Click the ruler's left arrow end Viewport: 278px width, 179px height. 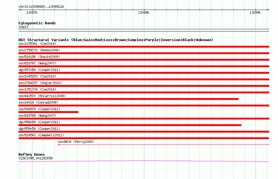tap(19, 10)
